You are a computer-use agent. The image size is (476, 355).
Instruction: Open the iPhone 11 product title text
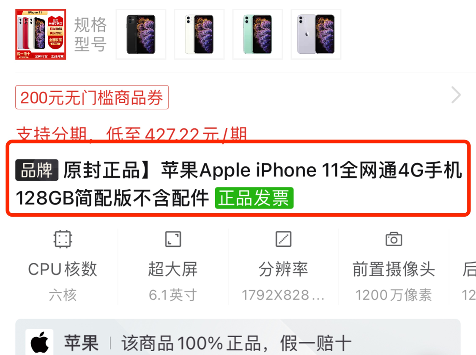point(238,184)
